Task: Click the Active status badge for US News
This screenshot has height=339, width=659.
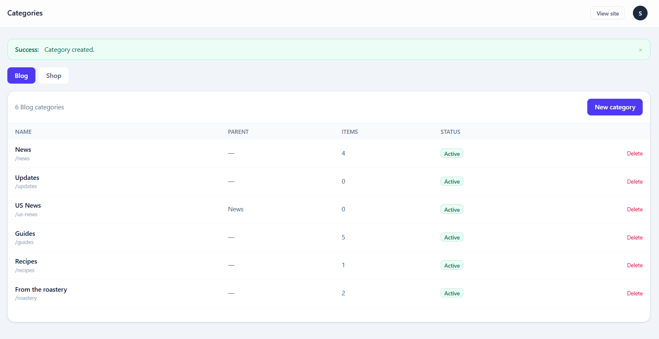Action: tap(452, 209)
